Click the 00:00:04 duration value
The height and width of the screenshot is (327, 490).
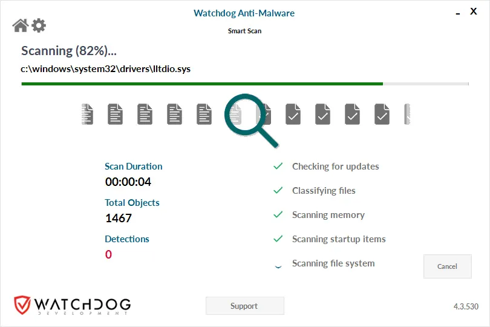(128, 182)
